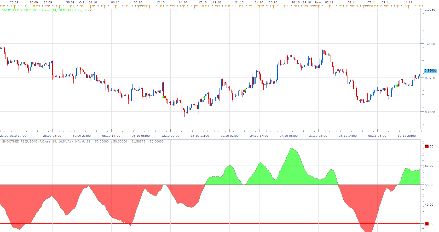
Task: Click the red signal dot near 03.11 candles
Action: click(338, 70)
